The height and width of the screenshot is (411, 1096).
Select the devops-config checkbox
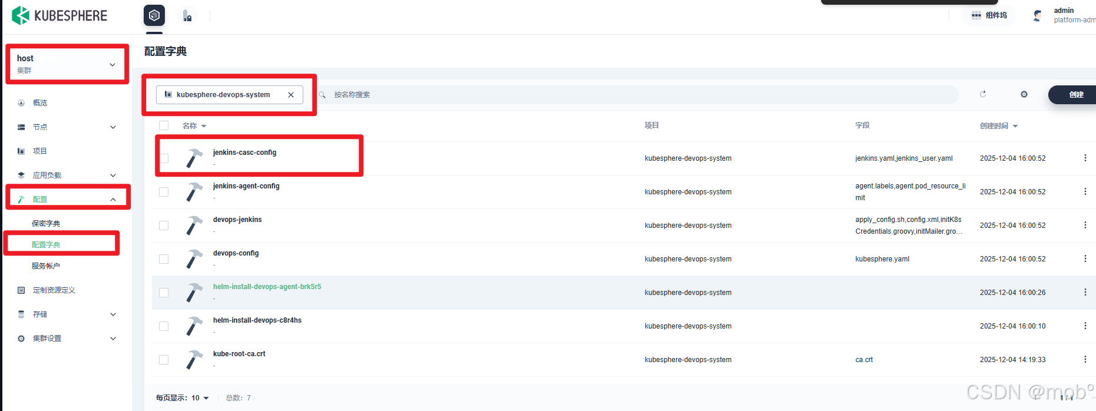[x=164, y=259]
